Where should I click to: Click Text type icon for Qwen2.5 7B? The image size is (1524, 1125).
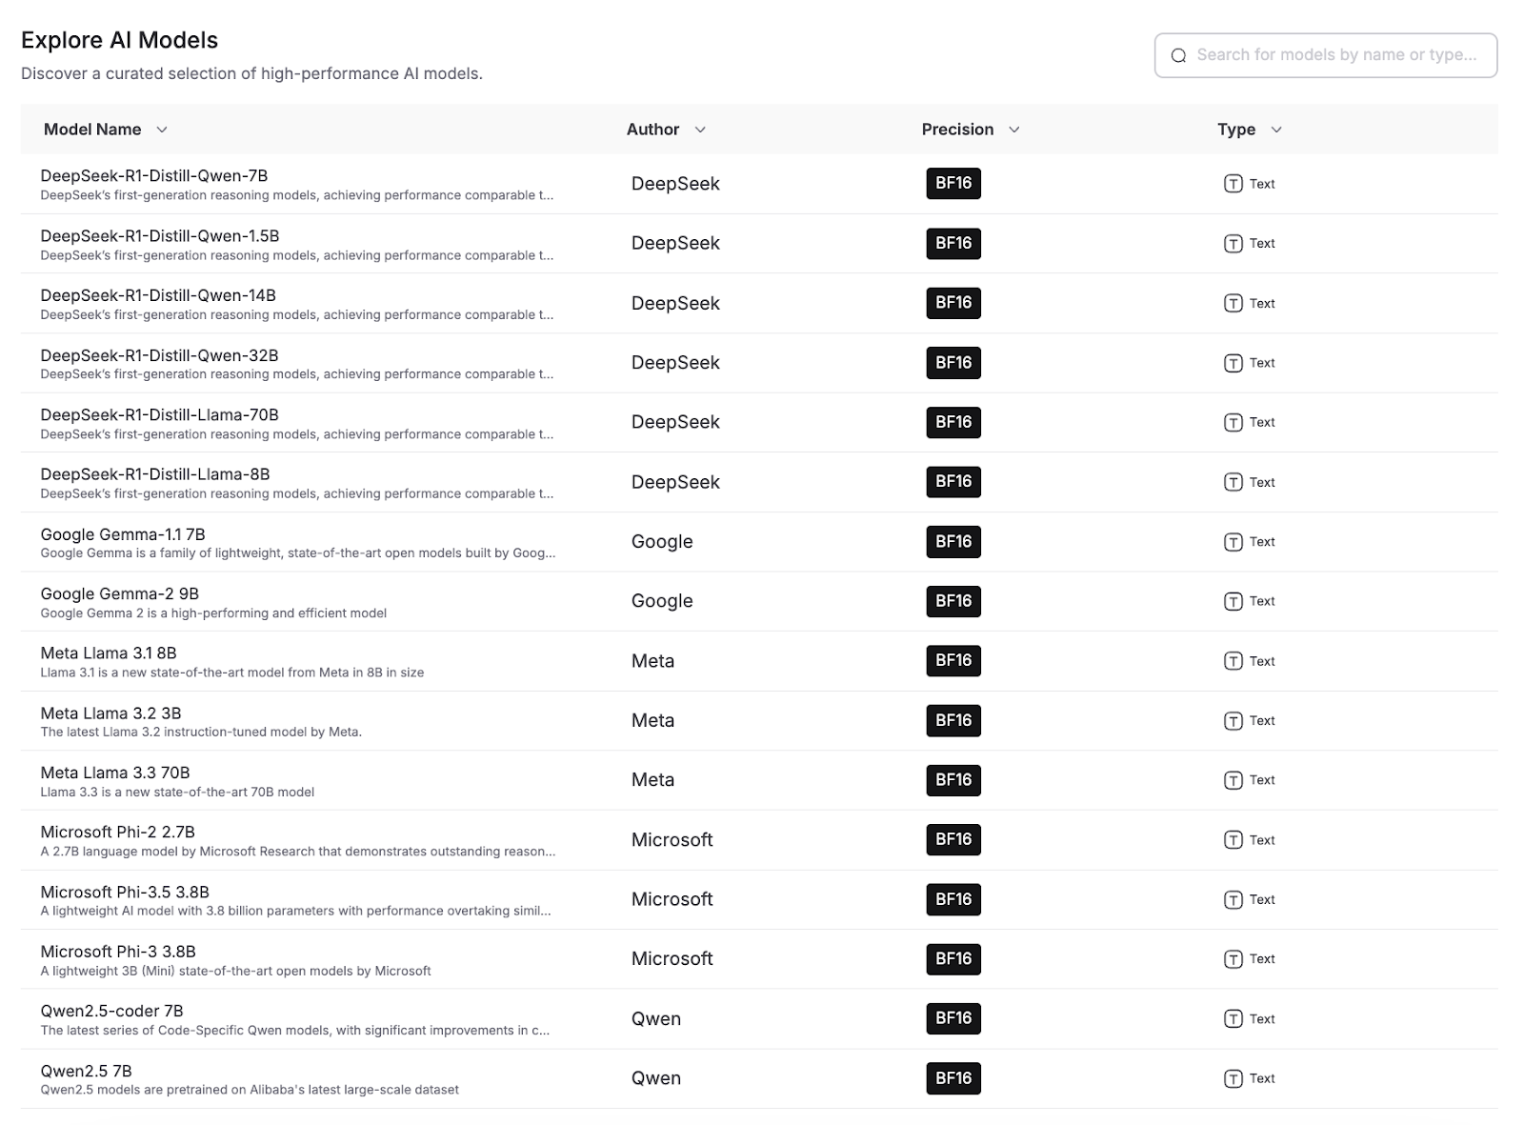(1233, 1078)
